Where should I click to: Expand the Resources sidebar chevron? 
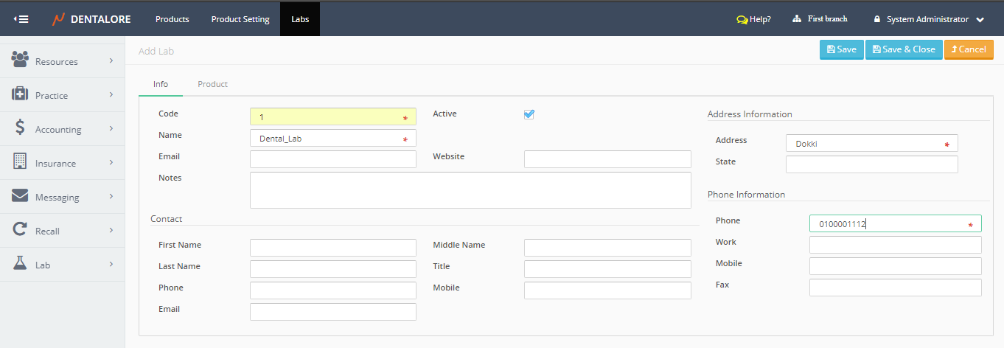click(x=111, y=60)
